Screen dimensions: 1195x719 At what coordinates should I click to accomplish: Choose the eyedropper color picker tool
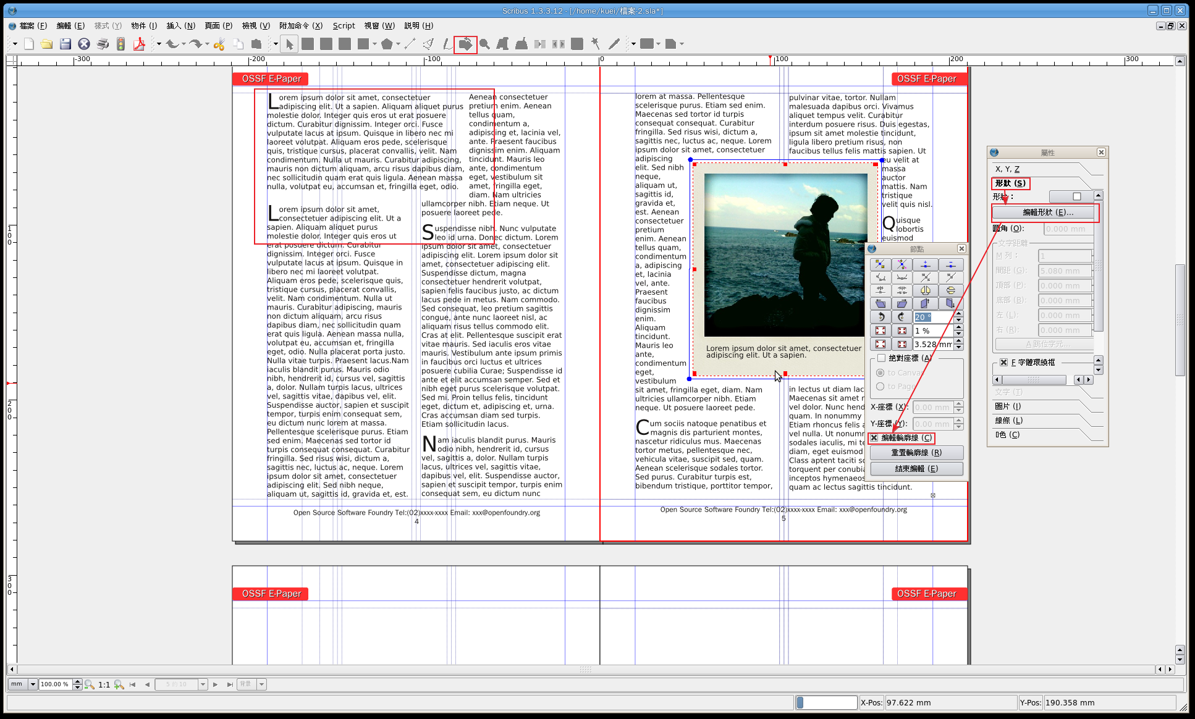point(614,44)
